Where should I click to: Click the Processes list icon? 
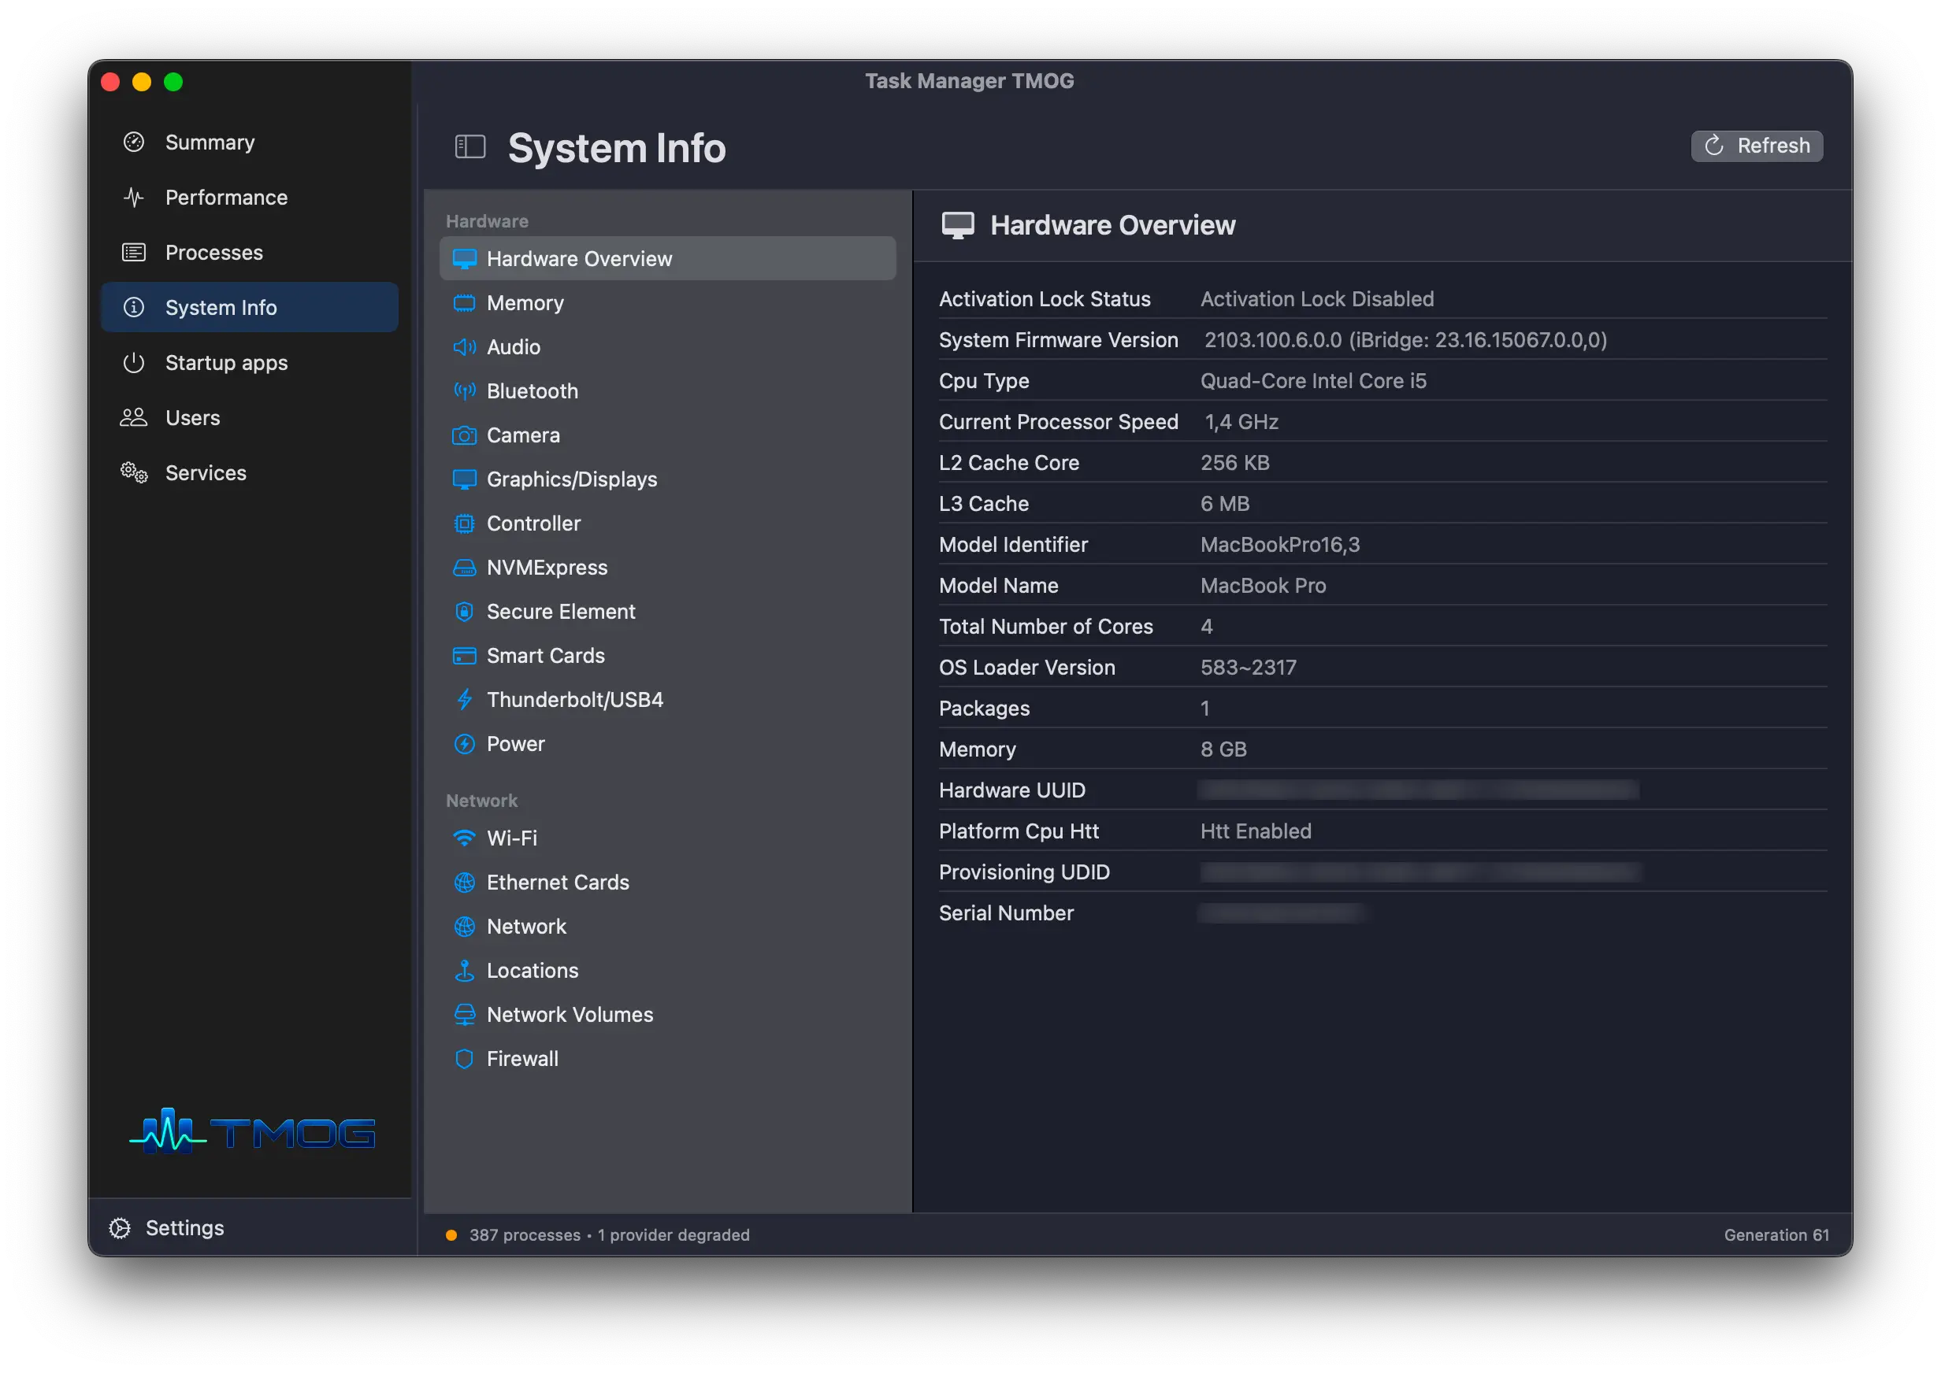tap(134, 252)
